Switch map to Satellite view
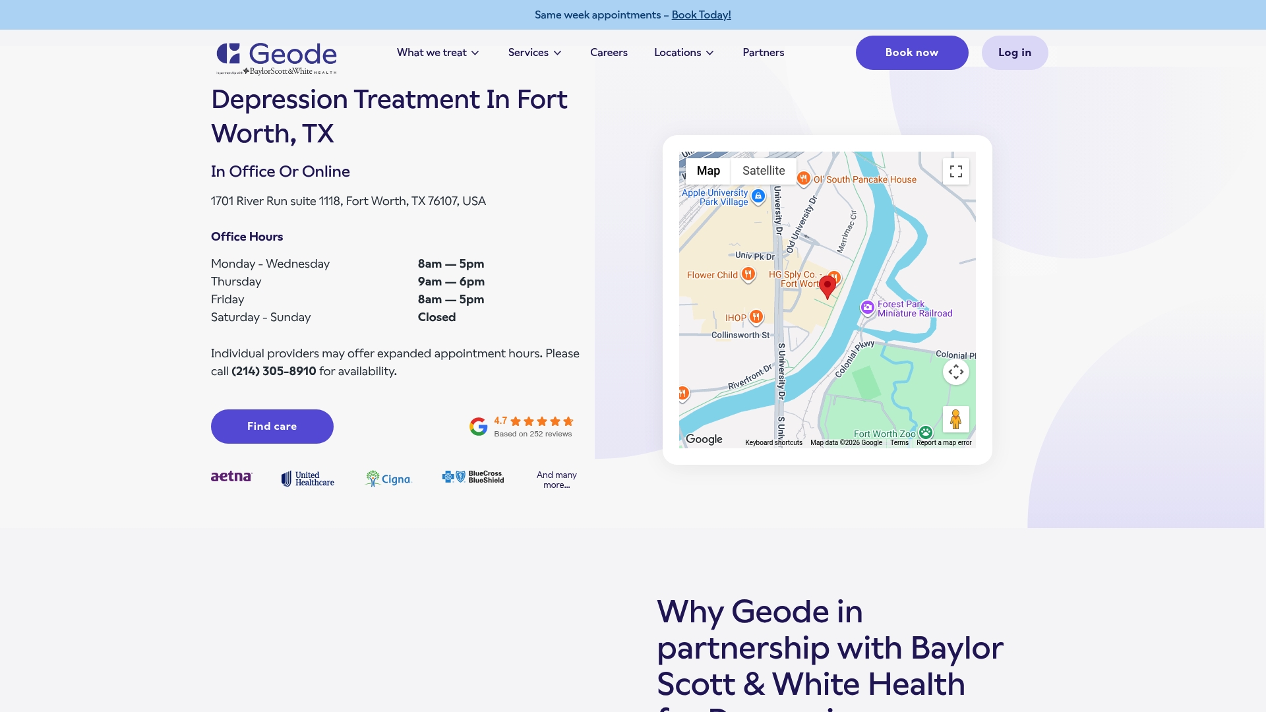This screenshot has width=1266, height=712. tap(764, 171)
